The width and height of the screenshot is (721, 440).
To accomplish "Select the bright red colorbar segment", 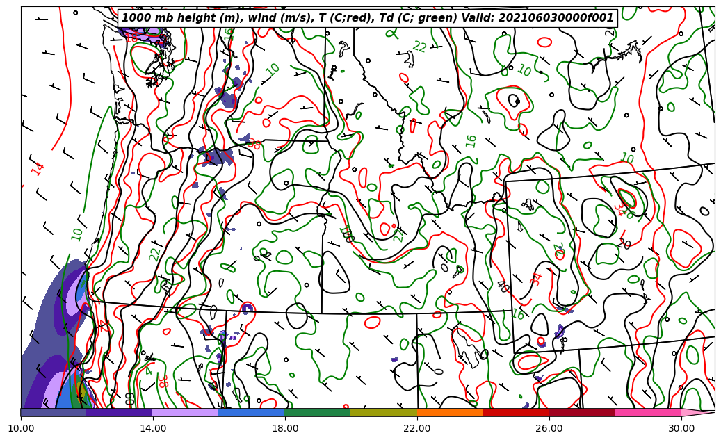I will pyautogui.click(x=516, y=413).
